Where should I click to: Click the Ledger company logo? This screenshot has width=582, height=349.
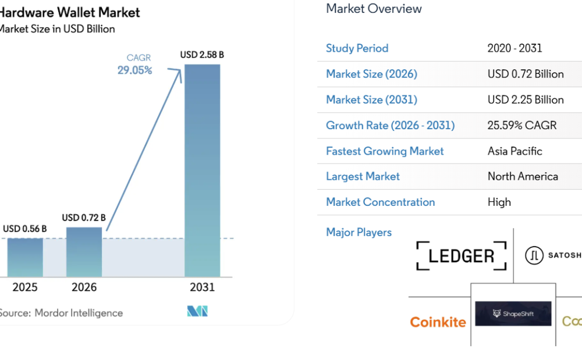pos(461,256)
